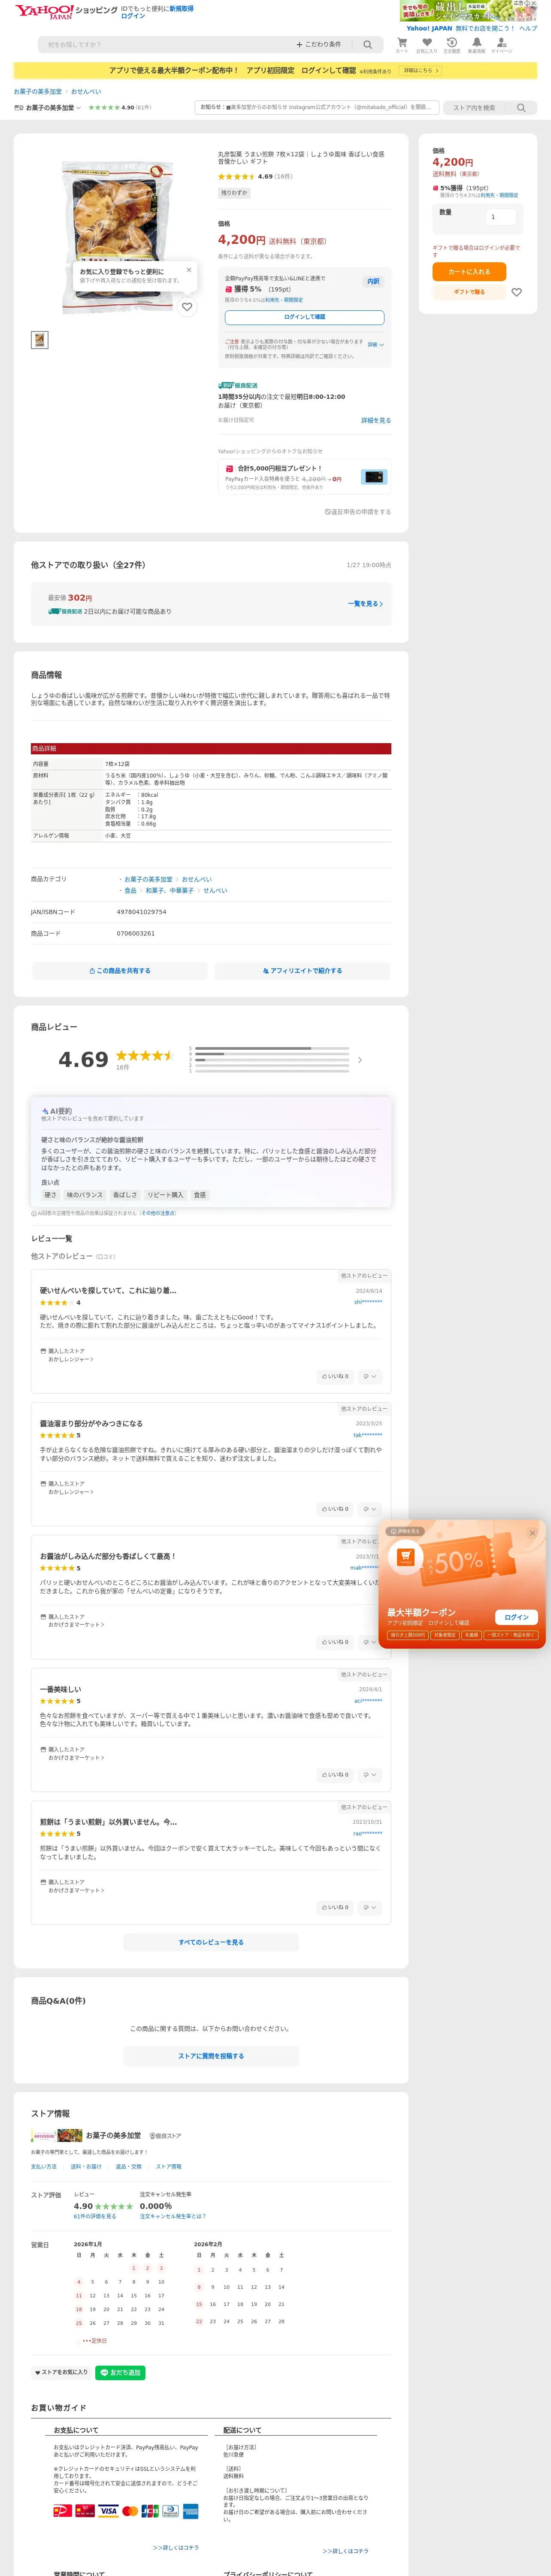Open the 送料・お届け store info link

(86, 2166)
